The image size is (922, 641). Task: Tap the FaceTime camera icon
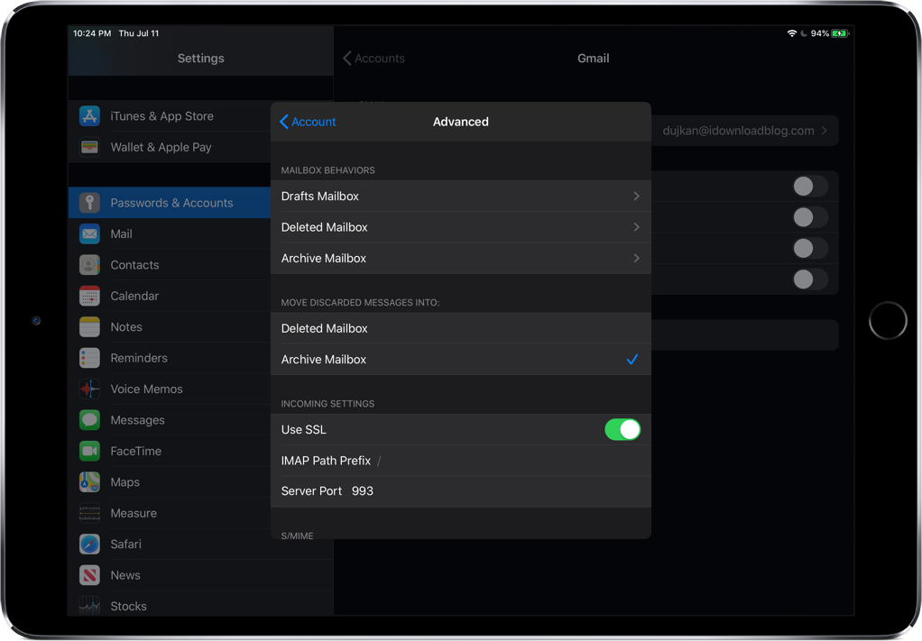coord(89,452)
